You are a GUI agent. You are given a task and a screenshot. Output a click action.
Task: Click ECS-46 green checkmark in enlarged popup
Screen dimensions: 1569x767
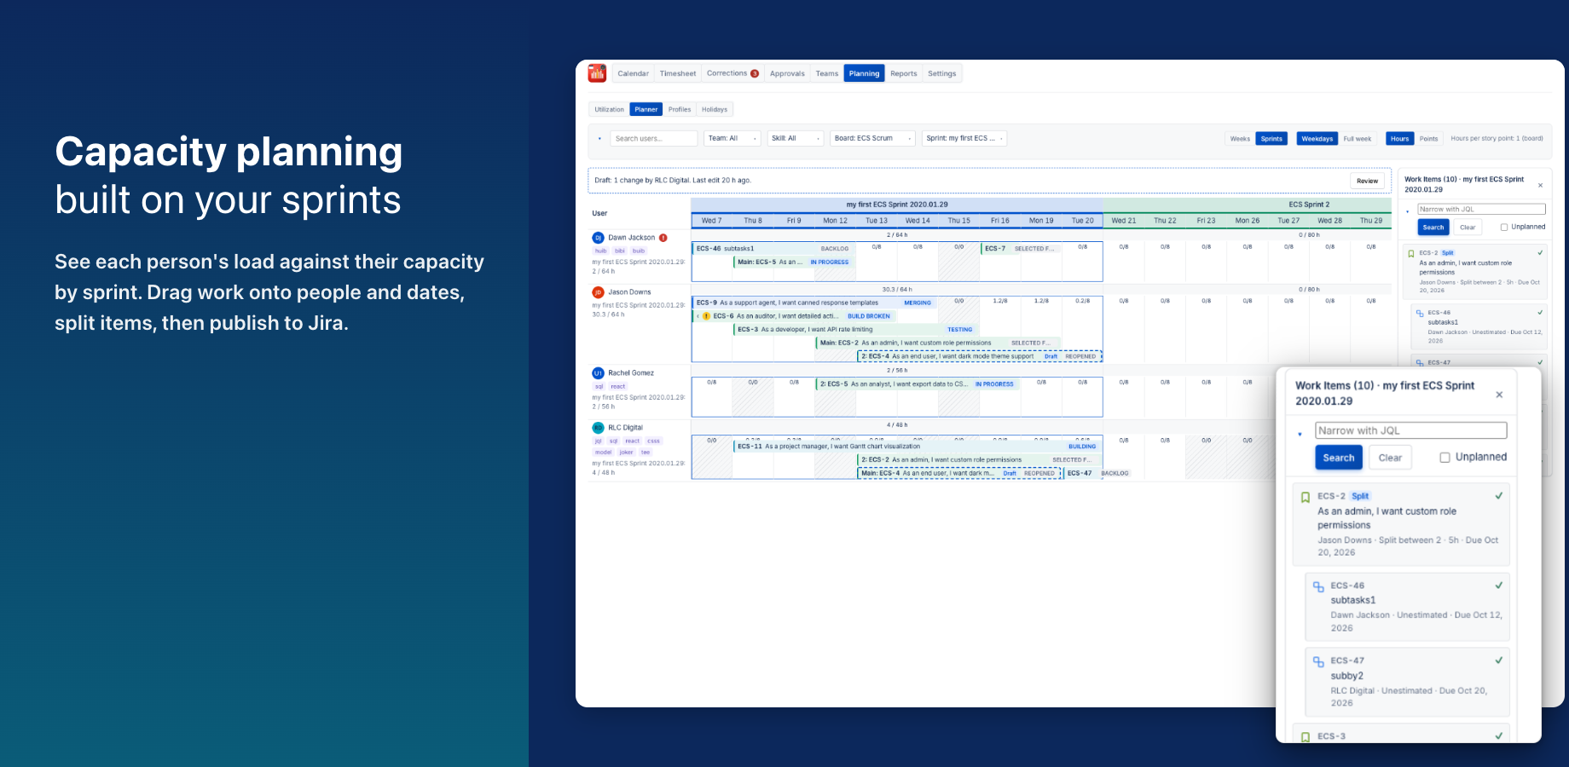tap(1499, 585)
